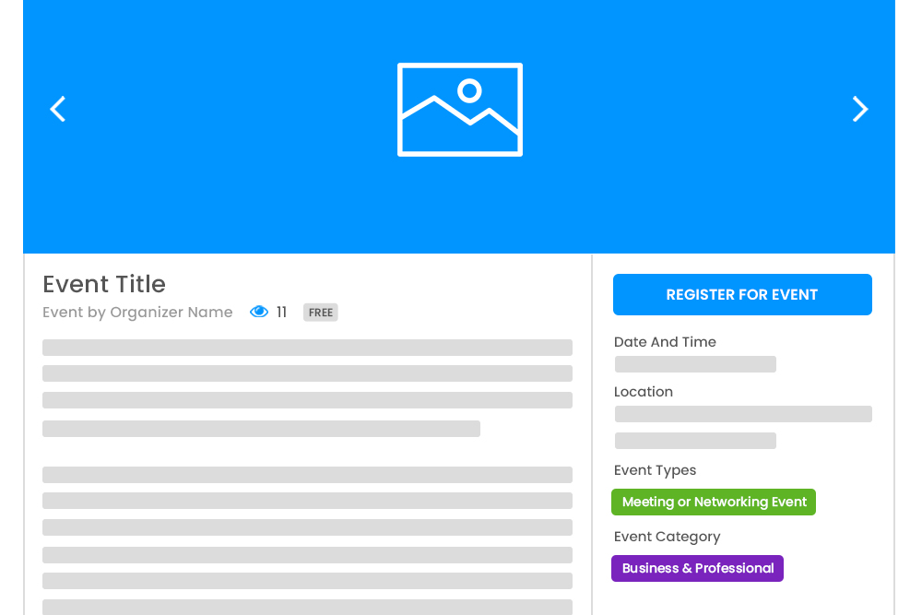
Task: Click the purple Business & Professional swatch
Action: (697, 568)
